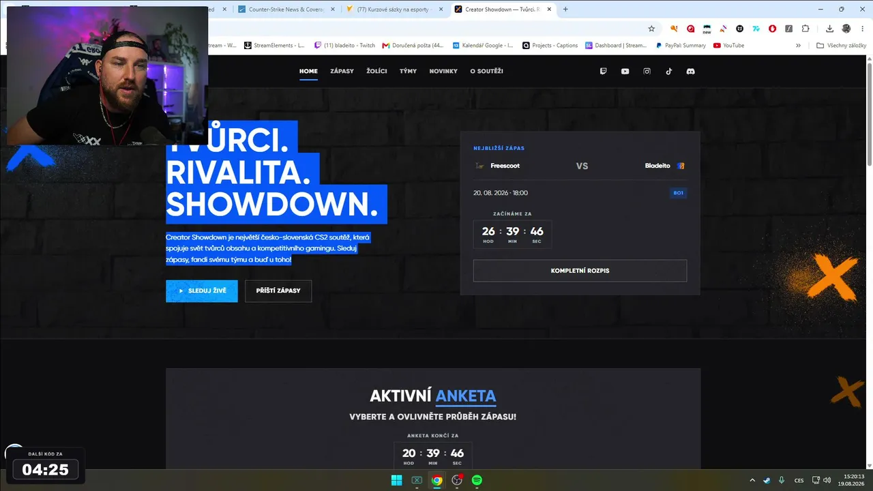Open TÝMY navigation item
The width and height of the screenshot is (873, 491).
pyautogui.click(x=408, y=71)
